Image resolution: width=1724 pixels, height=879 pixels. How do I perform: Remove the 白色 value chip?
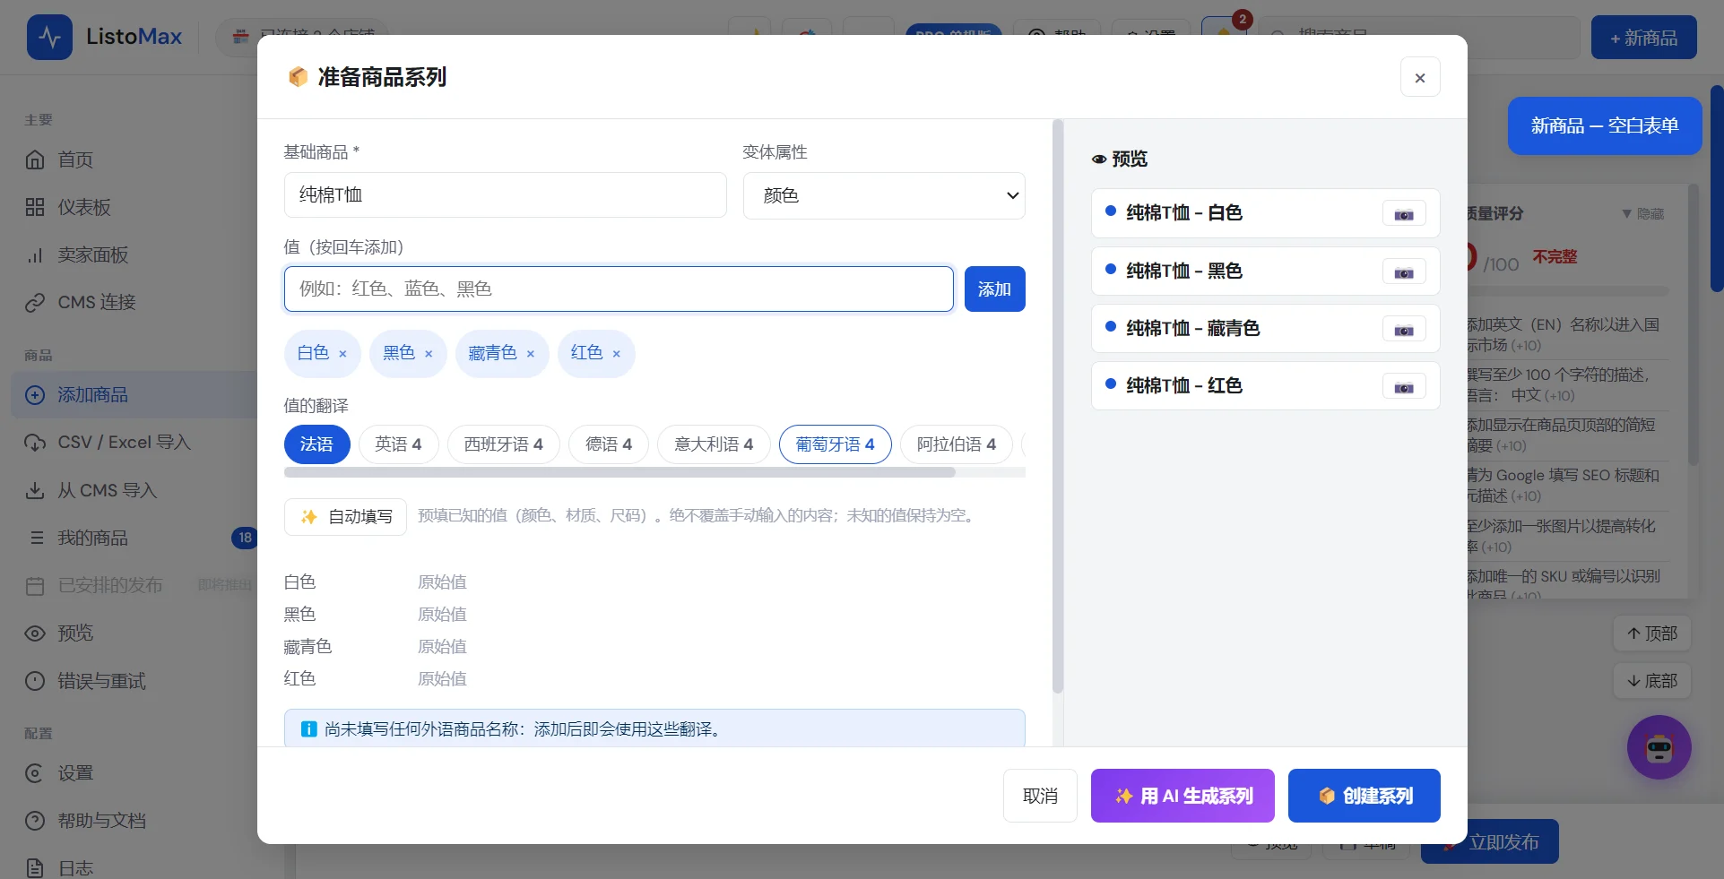pyautogui.click(x=342, y=354)
